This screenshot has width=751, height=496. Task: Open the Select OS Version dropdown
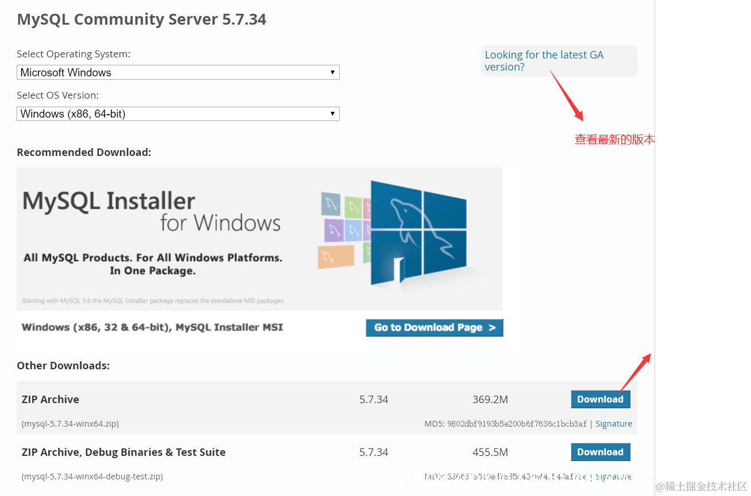pos(178,114)
